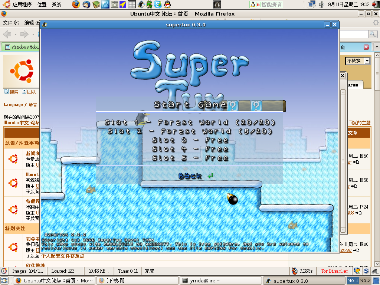The width and height of the screenshot is (380, 285).
Task: Switch to Ubuntu中文 论坛 Firefox taskbar button
Action: click(x=54, y=281)
